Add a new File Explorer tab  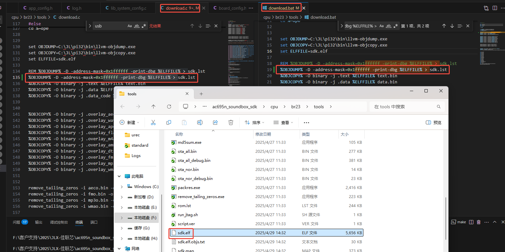[x=201, y=94]
